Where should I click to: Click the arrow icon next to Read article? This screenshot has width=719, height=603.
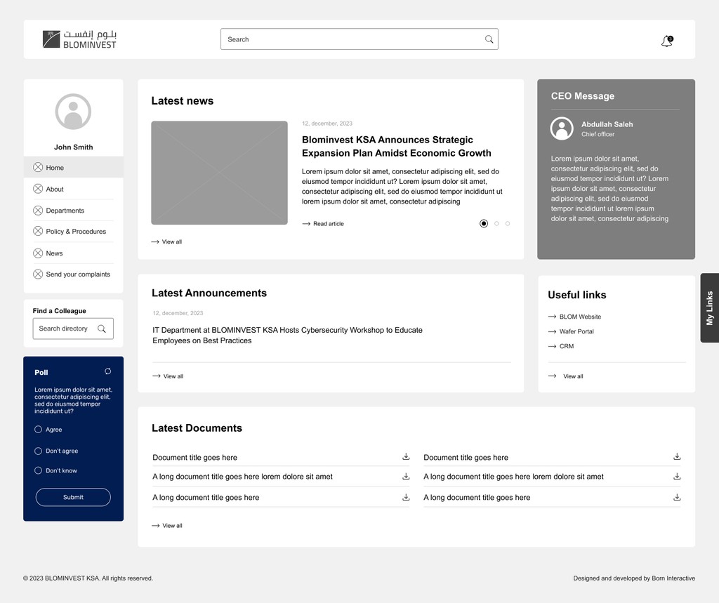coord(306,224)
